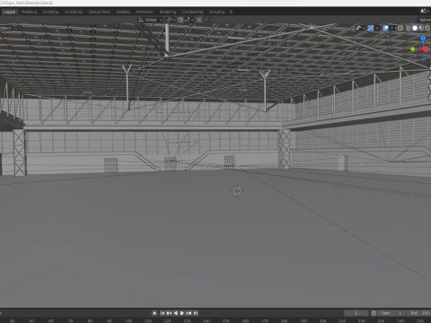431x323 pixels.
Task: Open the overlays options dropdown arrow
Action: coord(391,28)
